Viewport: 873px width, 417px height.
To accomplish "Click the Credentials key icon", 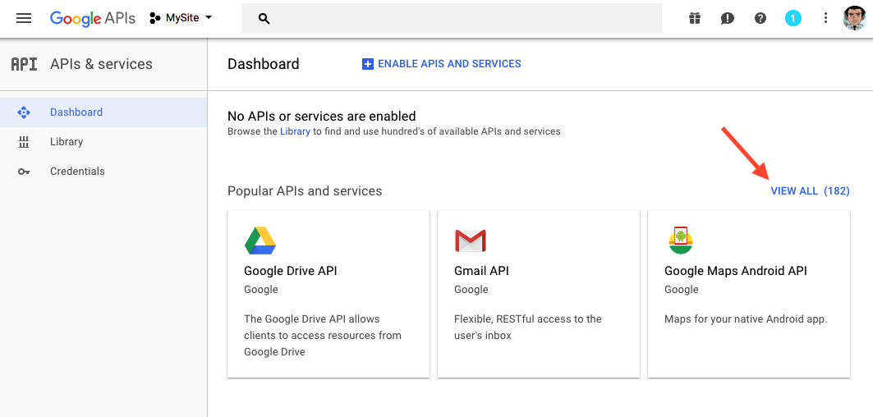I will click(23, 172).
